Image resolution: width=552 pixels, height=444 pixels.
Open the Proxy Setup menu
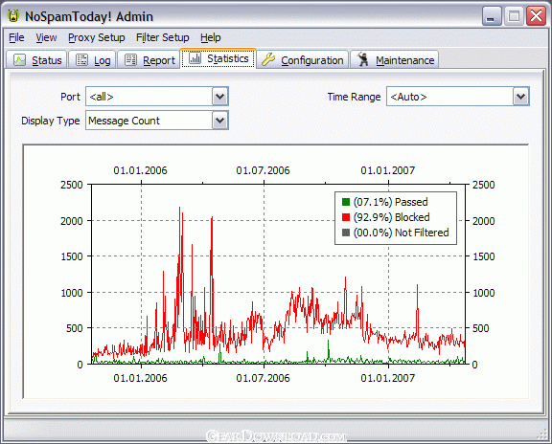97,37
